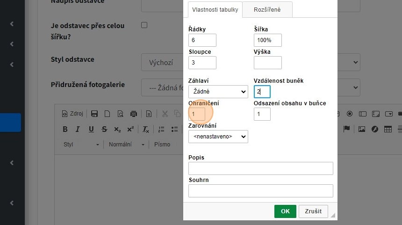Image resolution: width=402 pixels, height=225 pixels.
Task: Check the 'Je odstavec přes celou šířku?' checkbox
Action: coord(144,25)
